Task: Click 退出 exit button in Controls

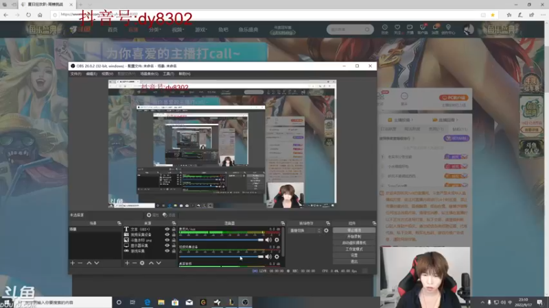Action: tap(354, 261)
